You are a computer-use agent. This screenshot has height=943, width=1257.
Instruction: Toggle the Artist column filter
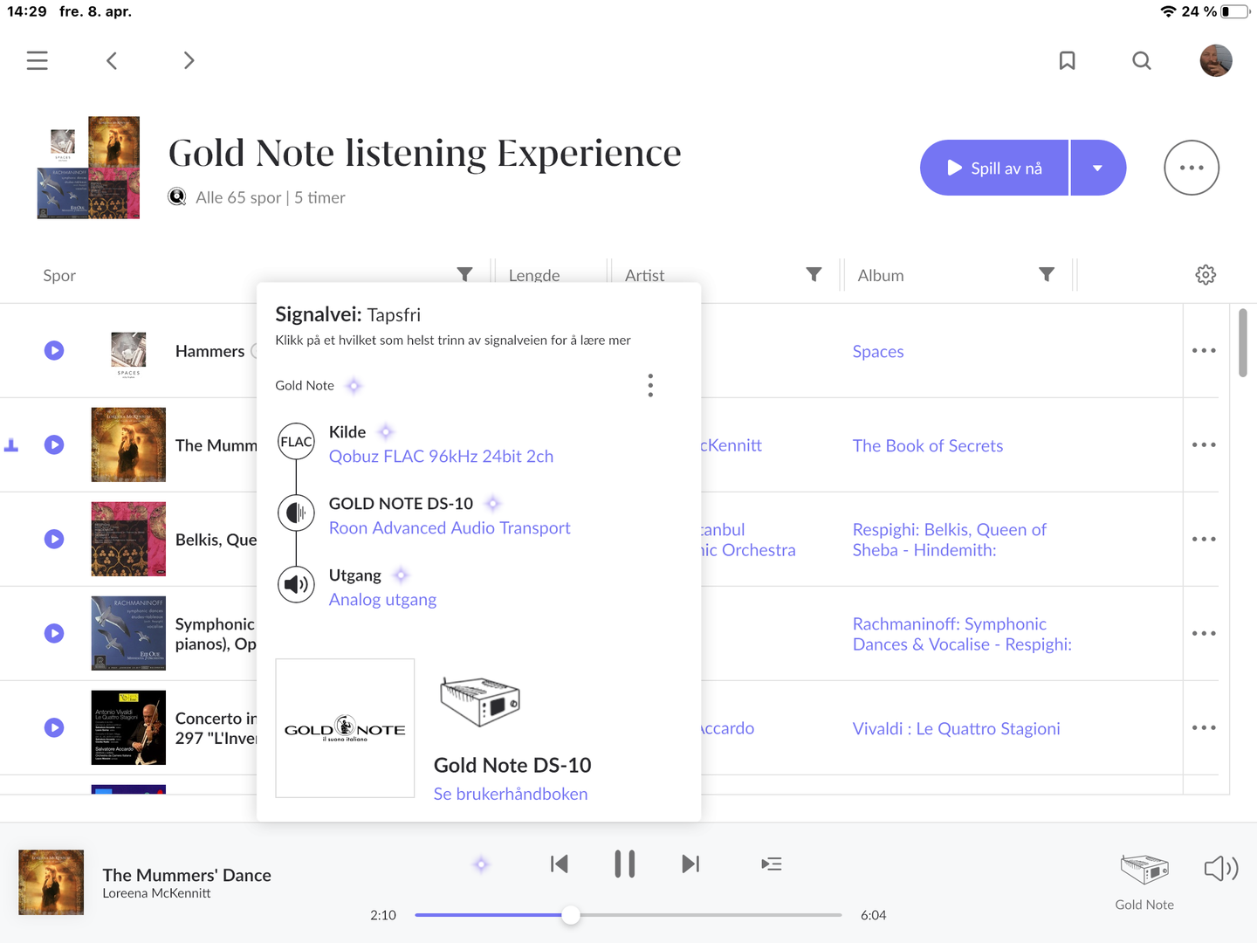point(814,275)
